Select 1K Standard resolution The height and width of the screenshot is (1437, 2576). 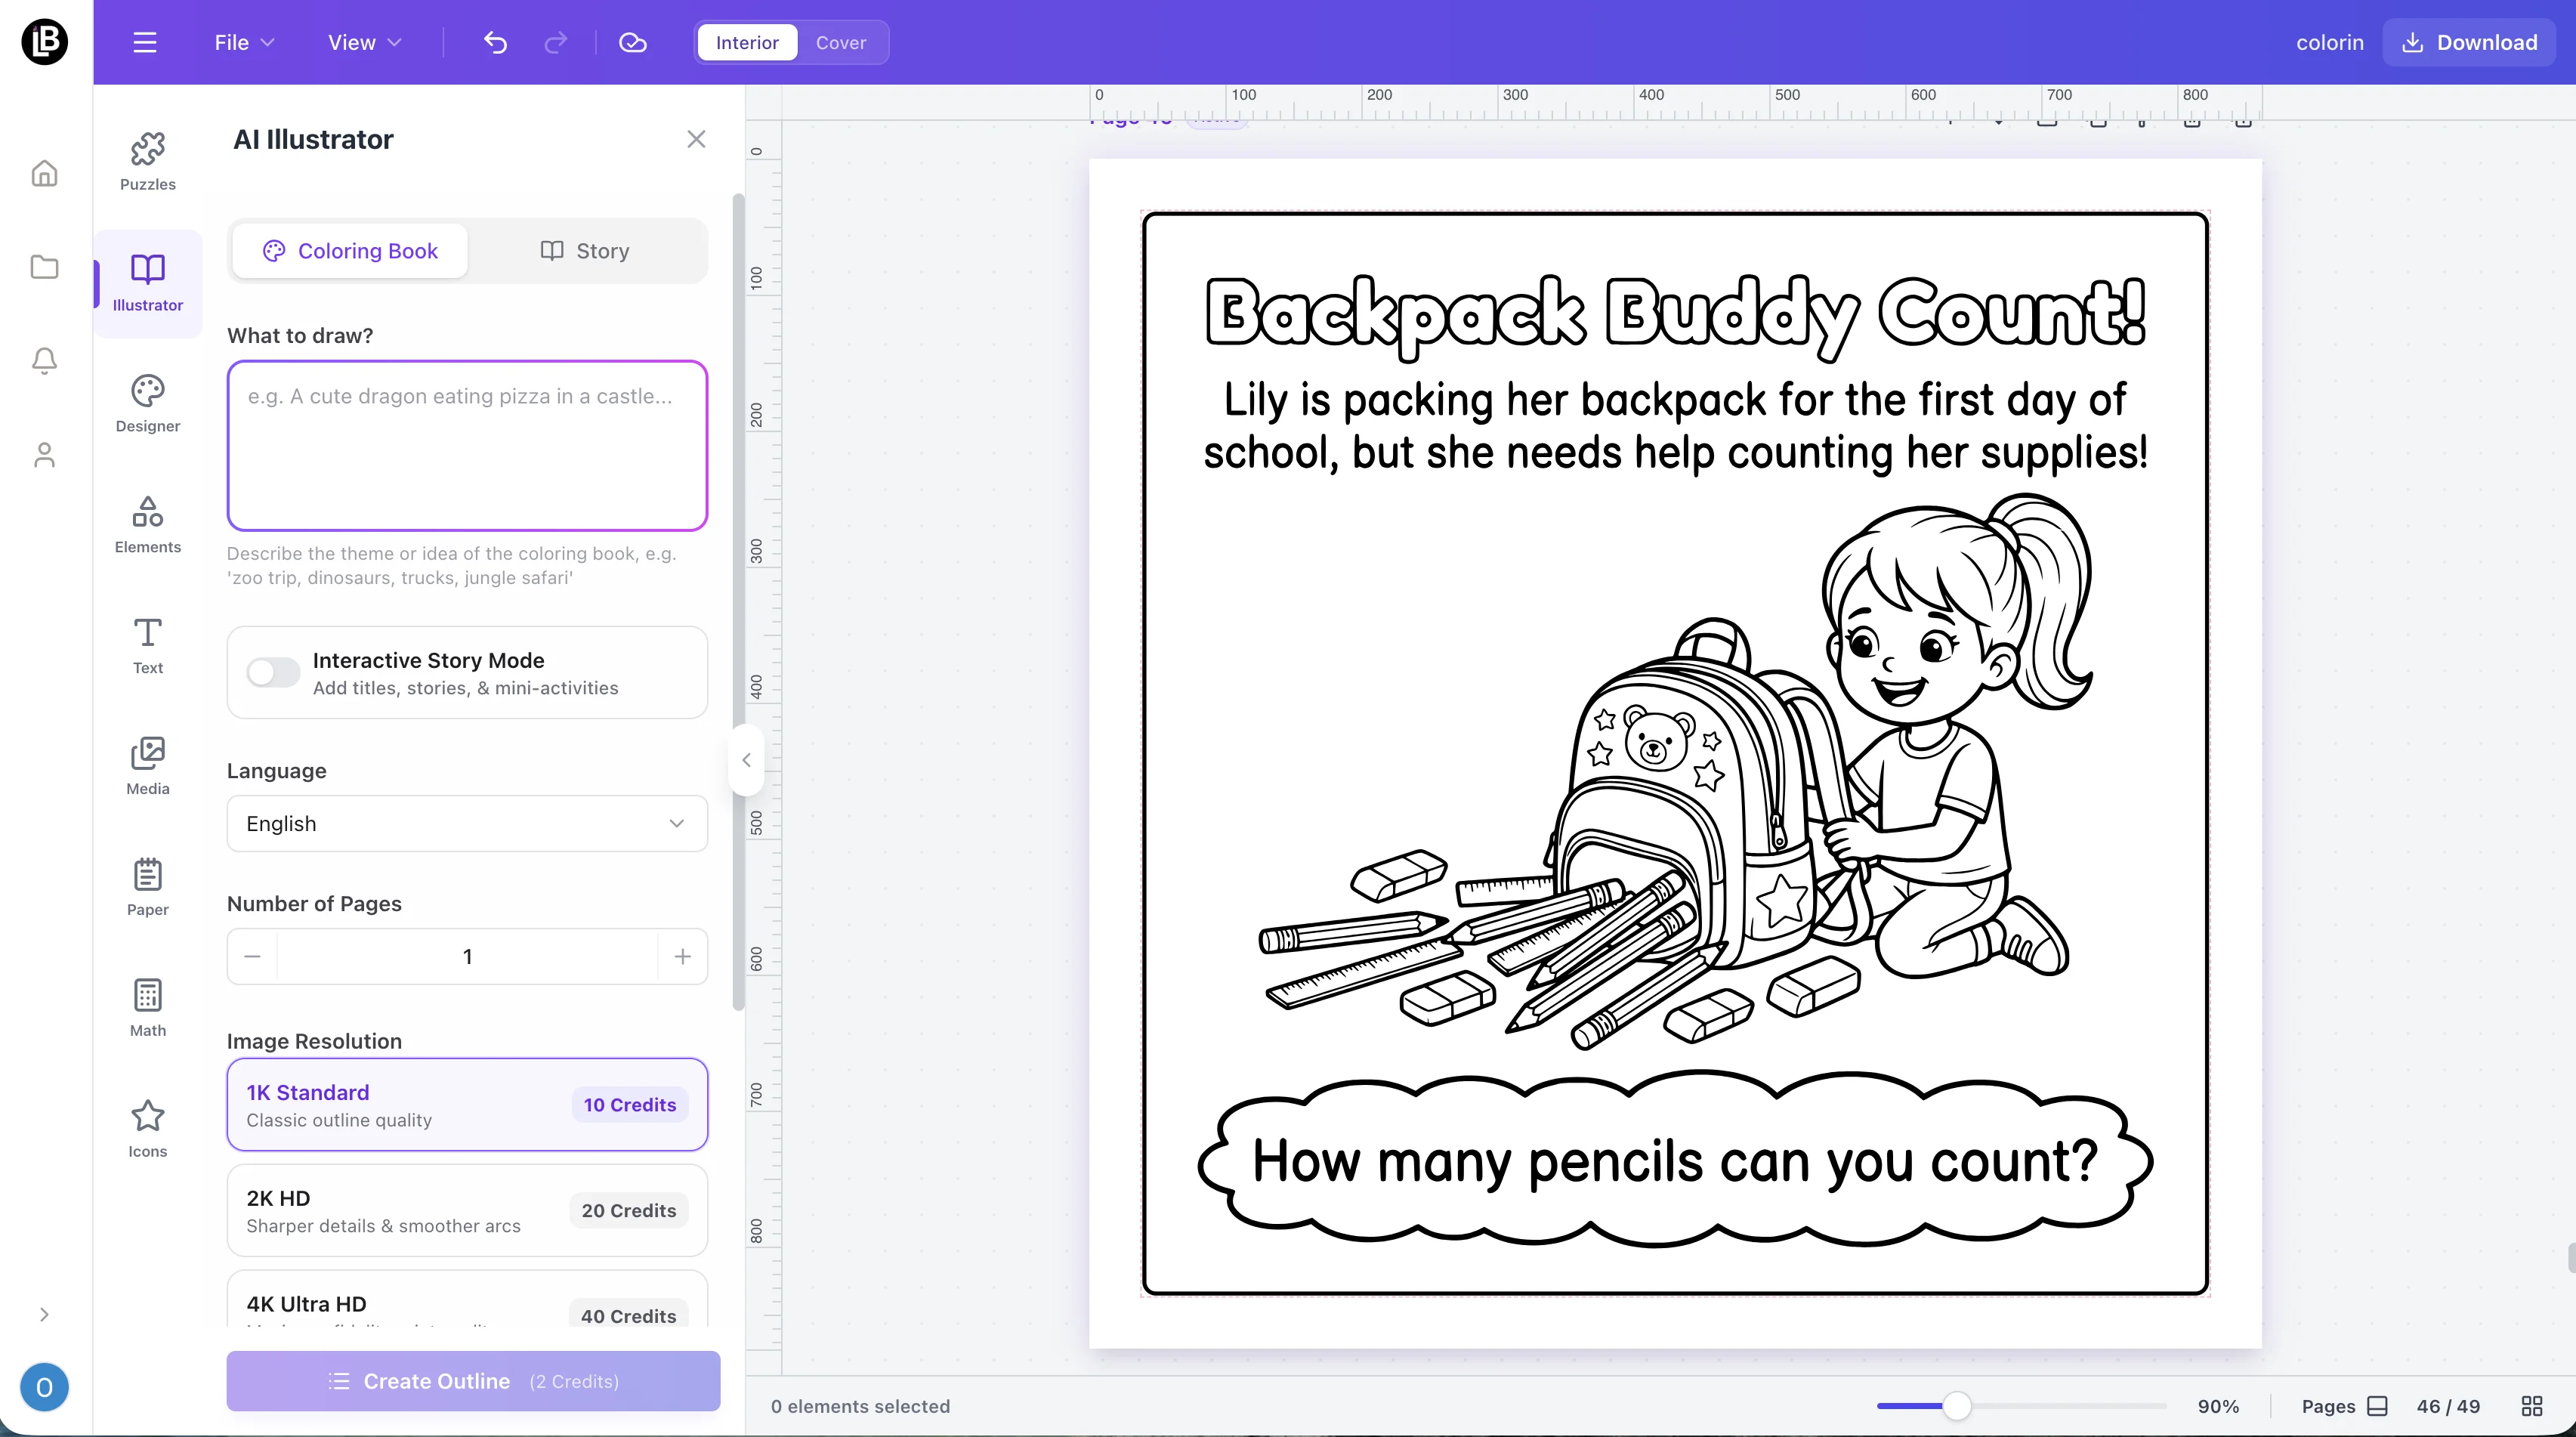[467, 1105]
